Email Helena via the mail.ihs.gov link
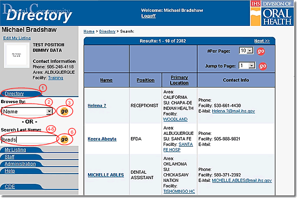 click(x=233, y=111)
